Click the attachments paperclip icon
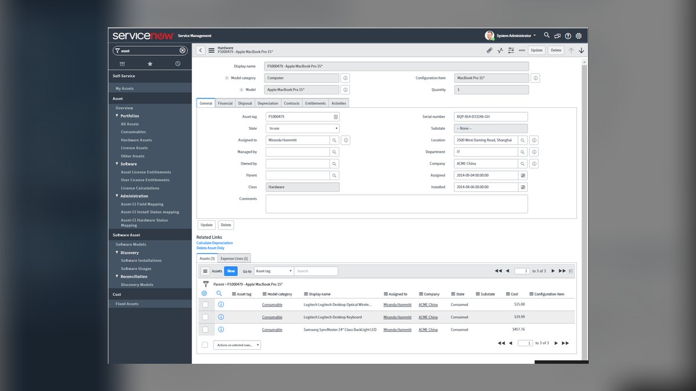This screenshot has height=391, width=696. tap(489, 50)
